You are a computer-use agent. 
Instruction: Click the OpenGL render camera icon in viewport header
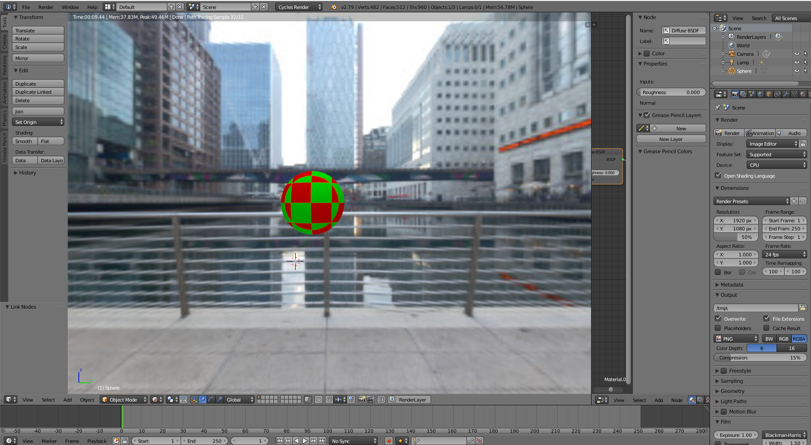coord(362,399)
